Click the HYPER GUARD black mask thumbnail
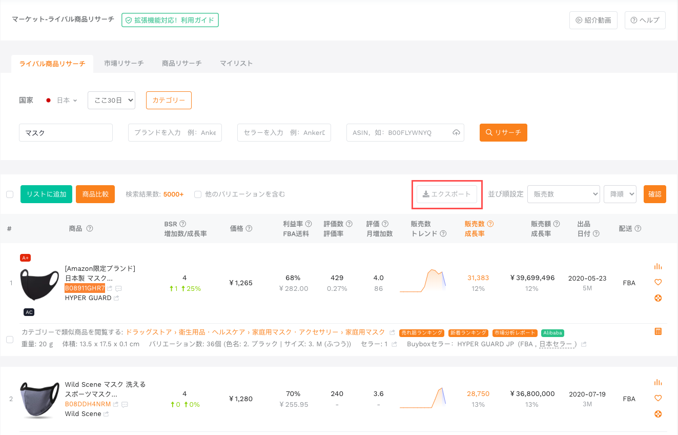Viewport: 678px width, 435px height. pos(39,284)
